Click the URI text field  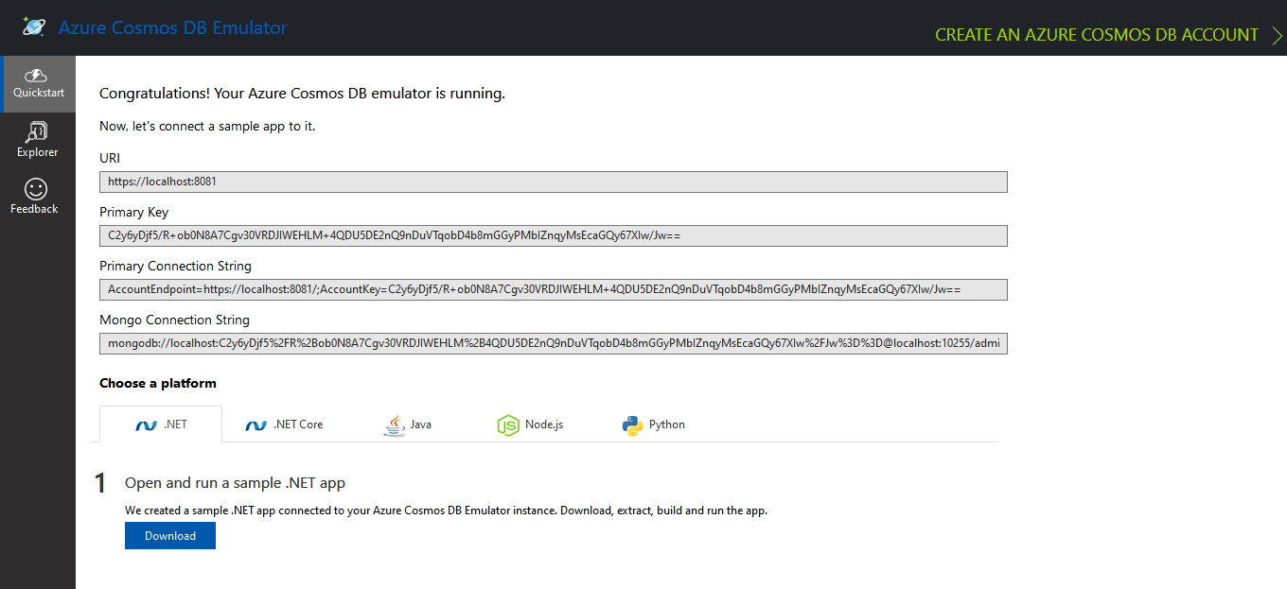pos(553,182)
